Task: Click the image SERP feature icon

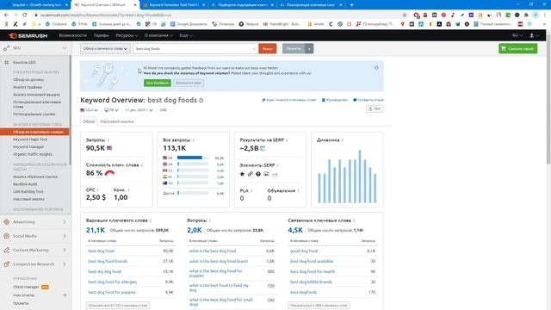Action: tap(266, 174)
